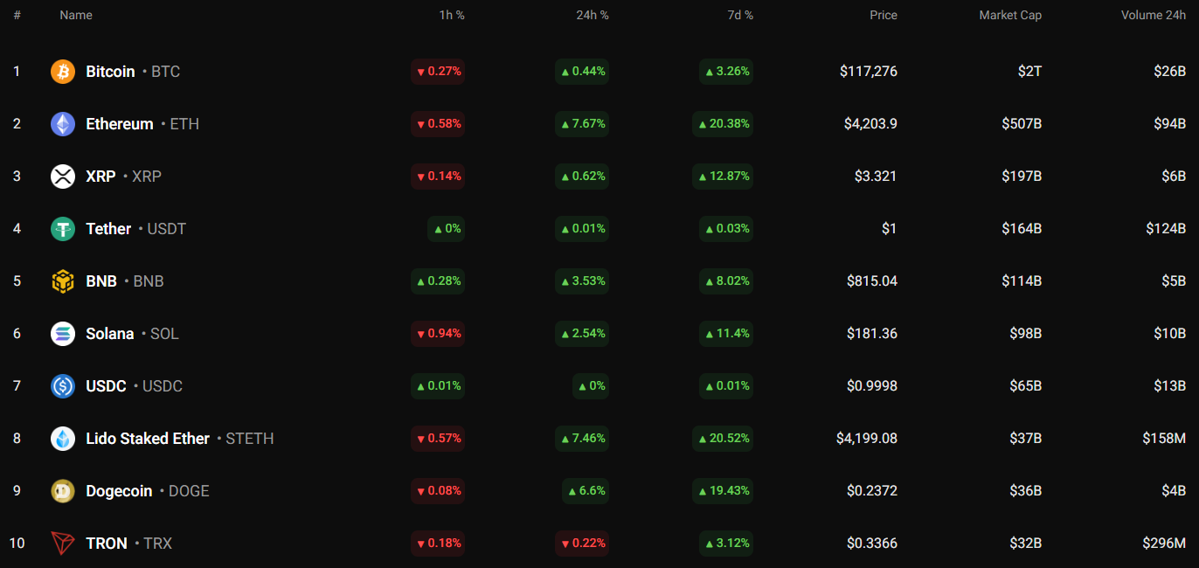This screenshot has height=568, width=1199.
Task: Select the Solana logo icon
Action: (x=62, y=333)
